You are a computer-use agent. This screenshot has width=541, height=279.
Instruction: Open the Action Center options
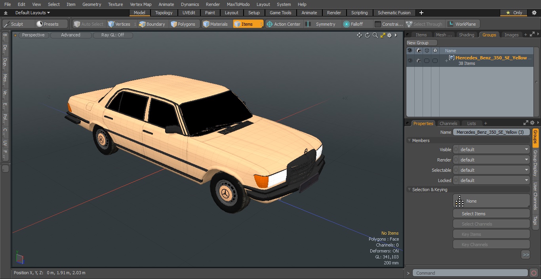(x=284, y=24)
